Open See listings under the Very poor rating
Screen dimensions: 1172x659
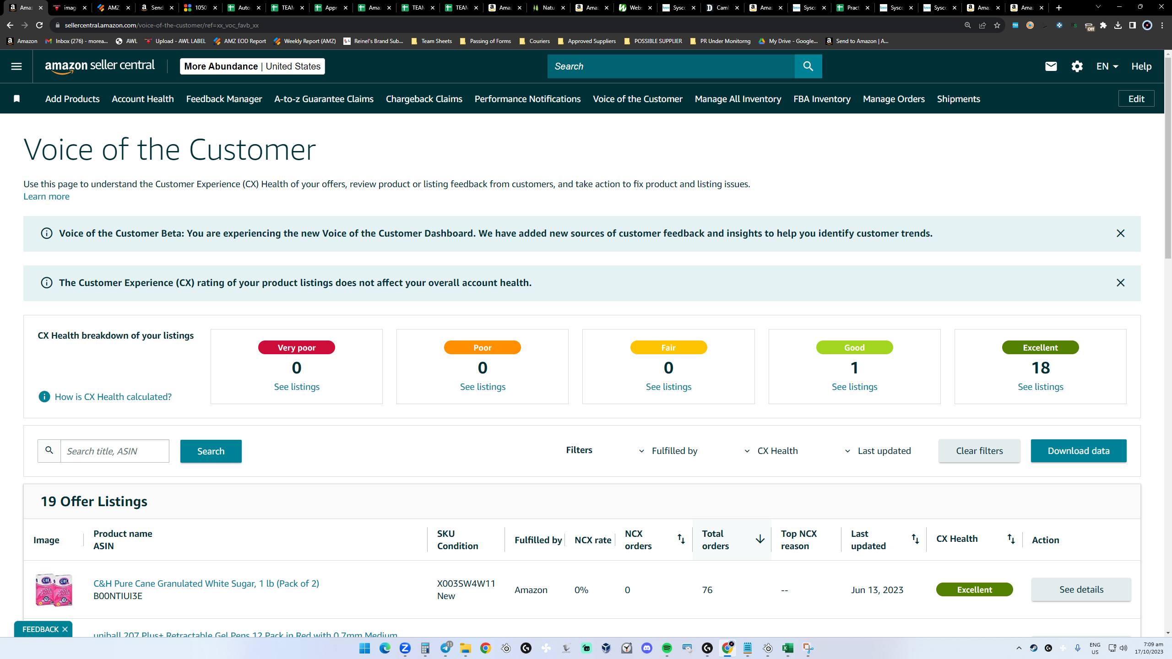tap(297, 387)
